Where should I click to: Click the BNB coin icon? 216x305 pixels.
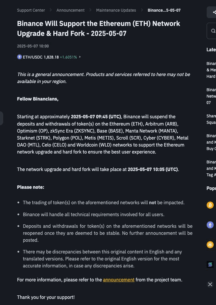[x=210, y=245]
